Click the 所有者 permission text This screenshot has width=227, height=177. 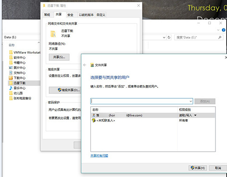click(183, 120)
